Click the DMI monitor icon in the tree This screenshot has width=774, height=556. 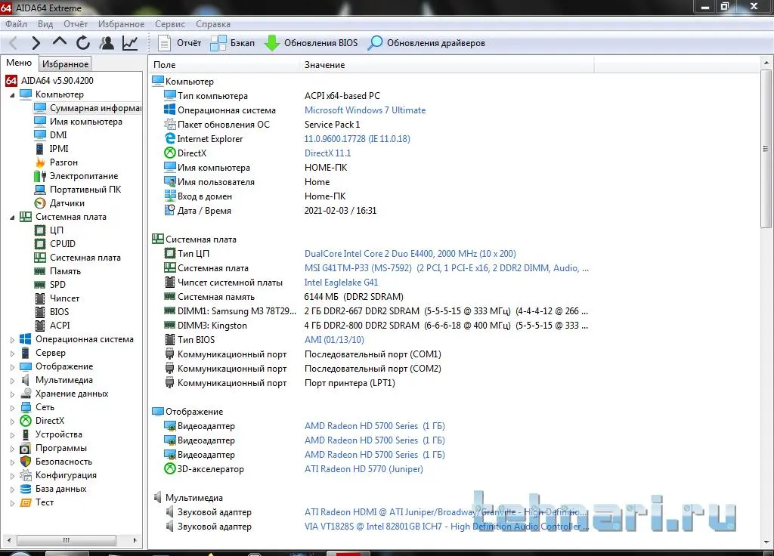(x=40, y=134)
